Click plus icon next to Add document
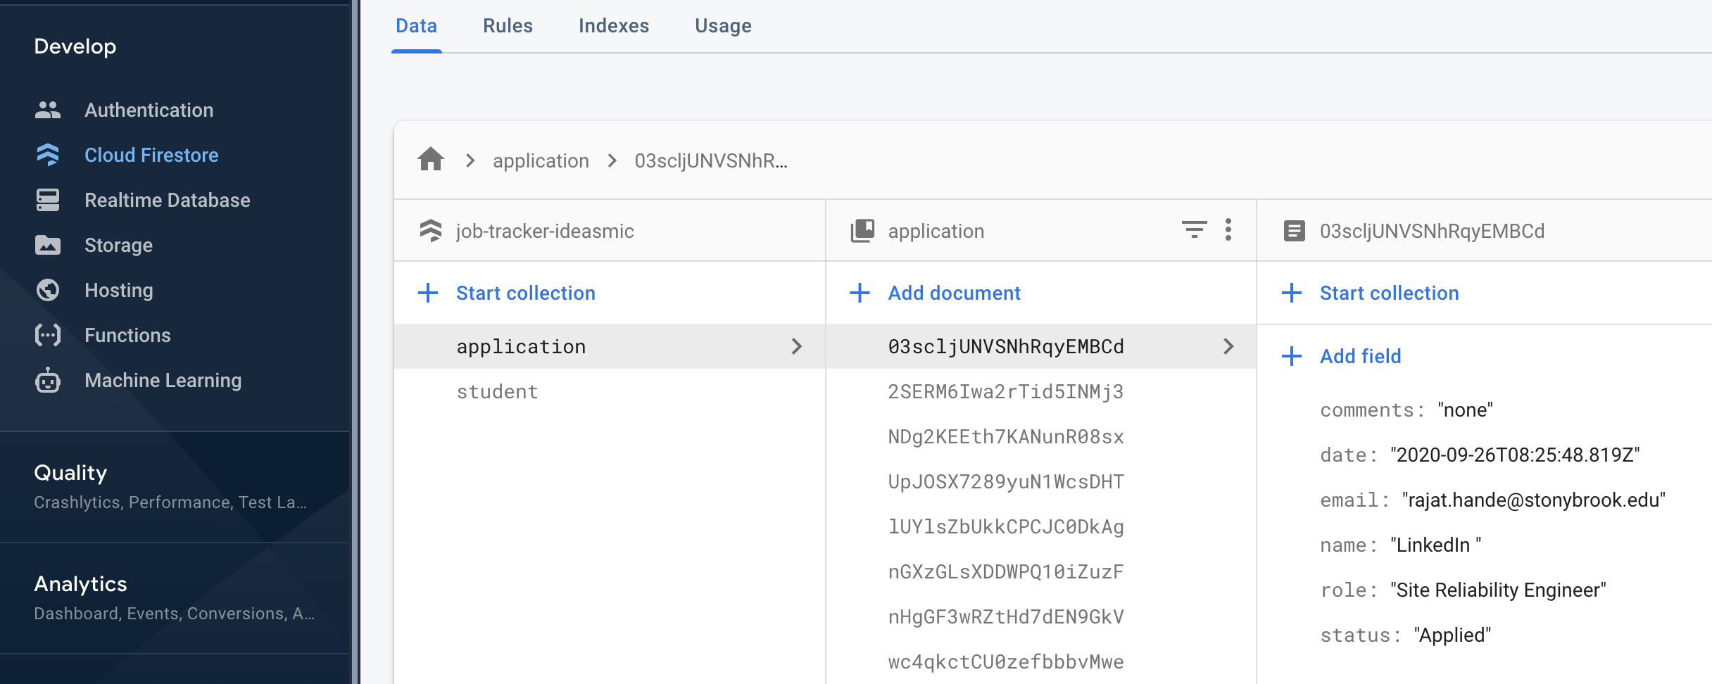The image size is (1712, 684). (860, 293)
